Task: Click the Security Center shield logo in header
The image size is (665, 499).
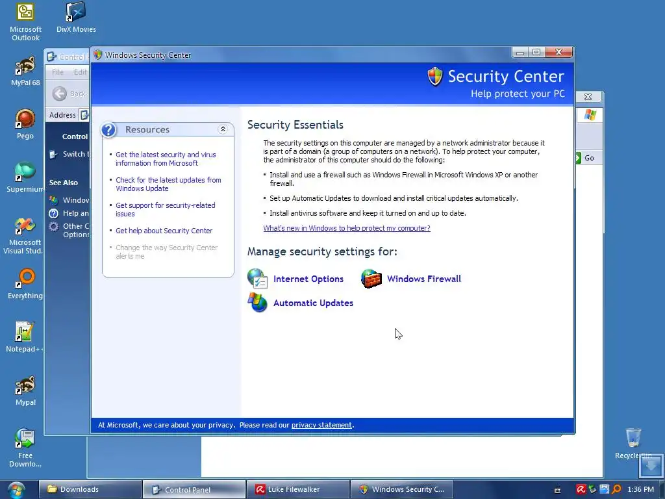Action: click(435, 77)
